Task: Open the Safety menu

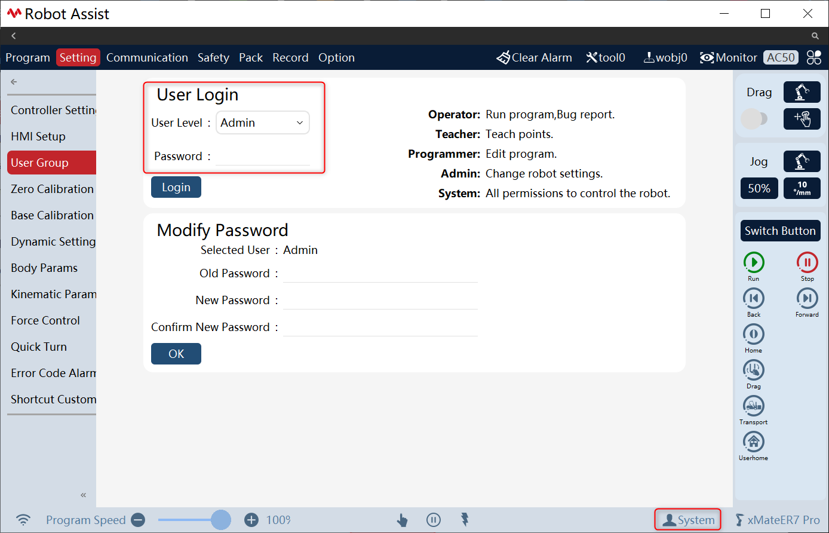Action: (x=213, y=57)
